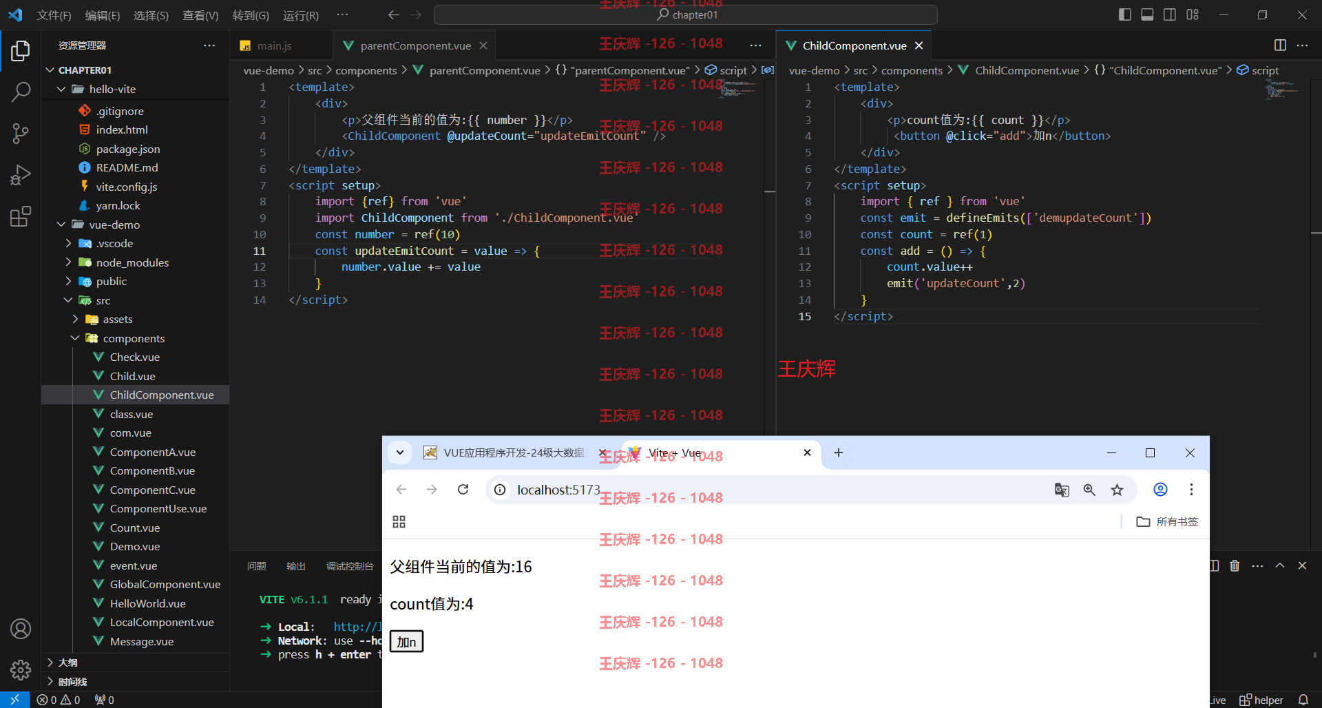Image resolution: width=1322 pixels, height=708 pixels.
Task: Open the browser zoom icon
Action: (x=1089, y=490)
